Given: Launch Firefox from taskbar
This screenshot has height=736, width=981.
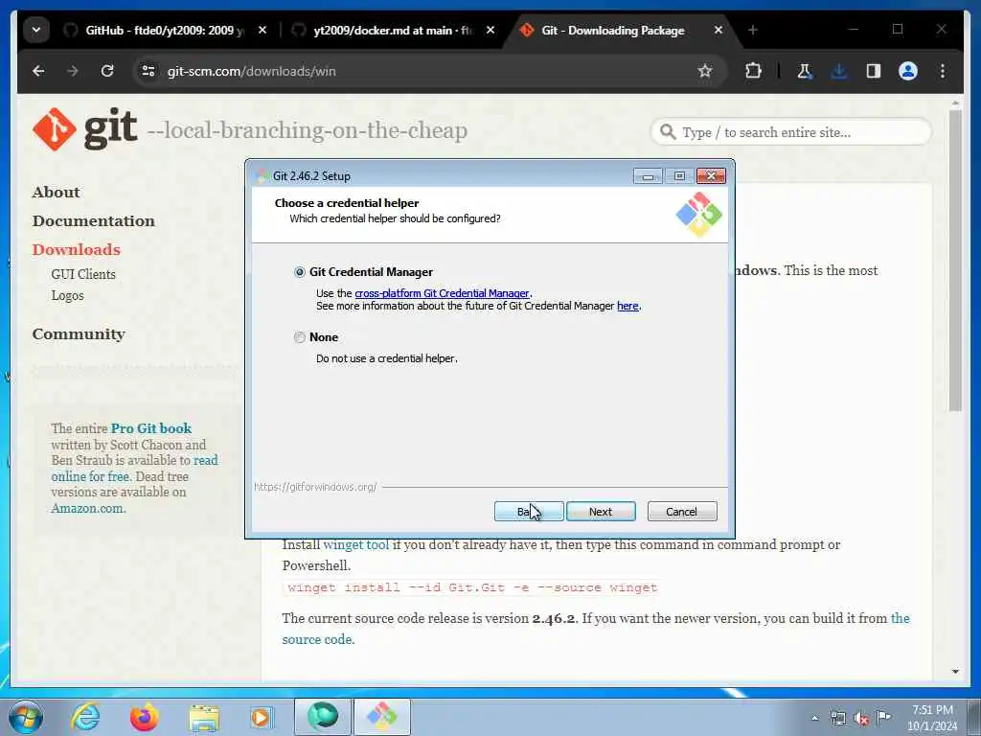Looking at the screenshot, I should pyautogui.click(x=145, y=717).
